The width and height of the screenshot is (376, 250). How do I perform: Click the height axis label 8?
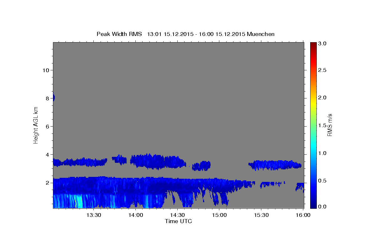[47, 98]
